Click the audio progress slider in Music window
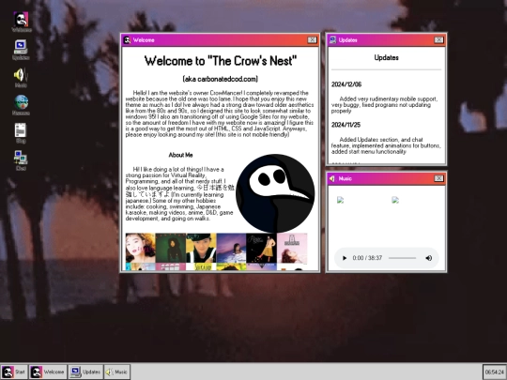This screenshot has height=380, width=507. pyautogui.click(x=402, y=258)
